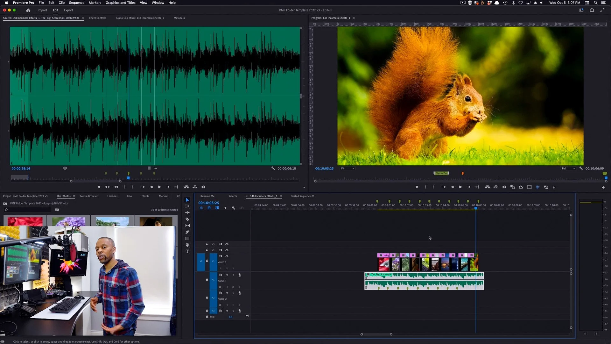Open 148 Incamera Effects_1 timeline panel menu

(x=281, y=196)
